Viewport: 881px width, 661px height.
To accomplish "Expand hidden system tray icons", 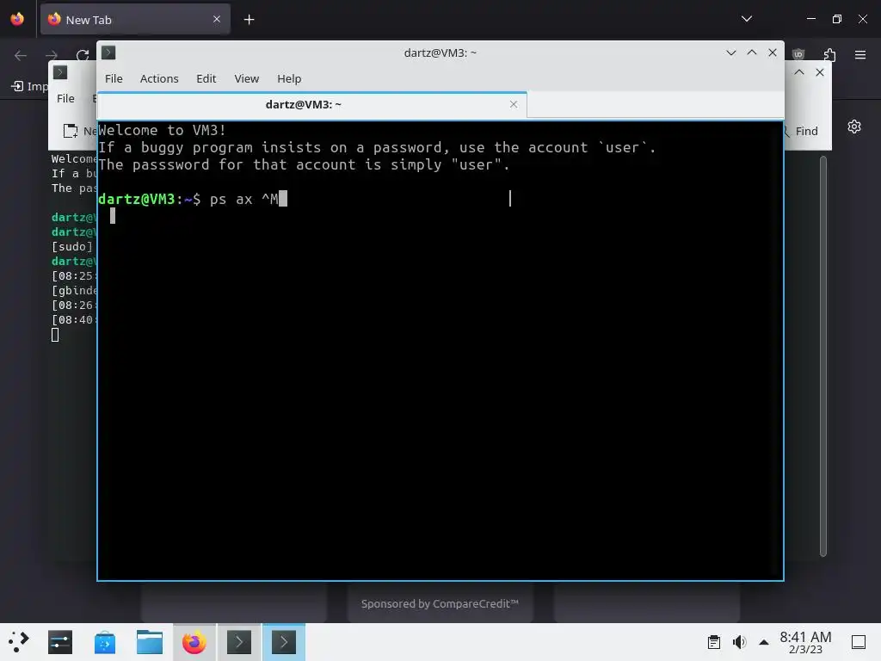I will (x=764, y=642).
